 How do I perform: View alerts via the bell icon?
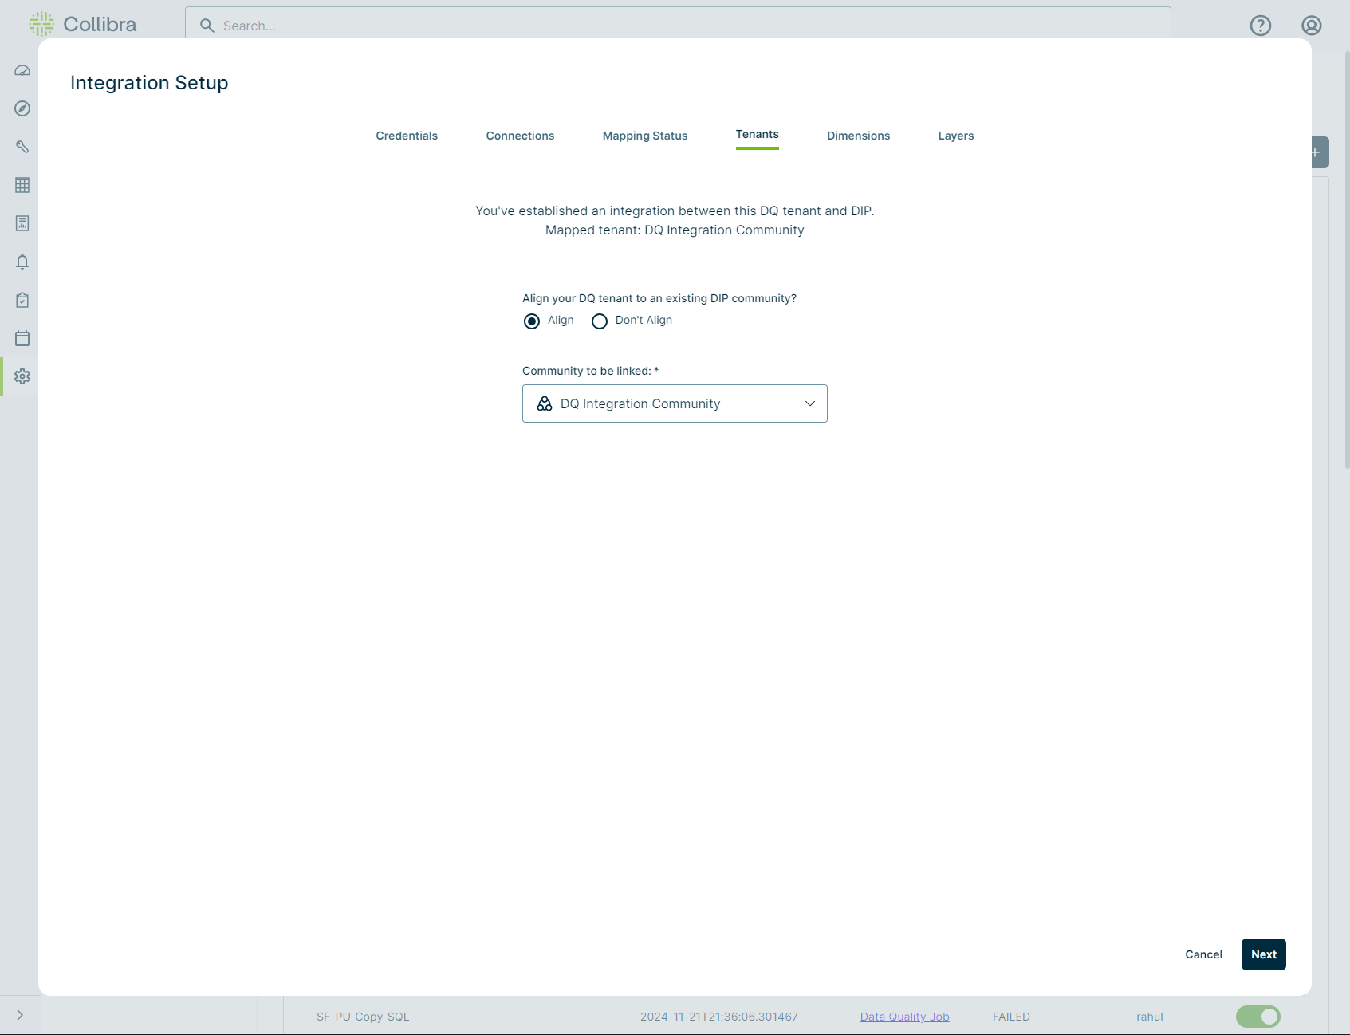(22, 262)
